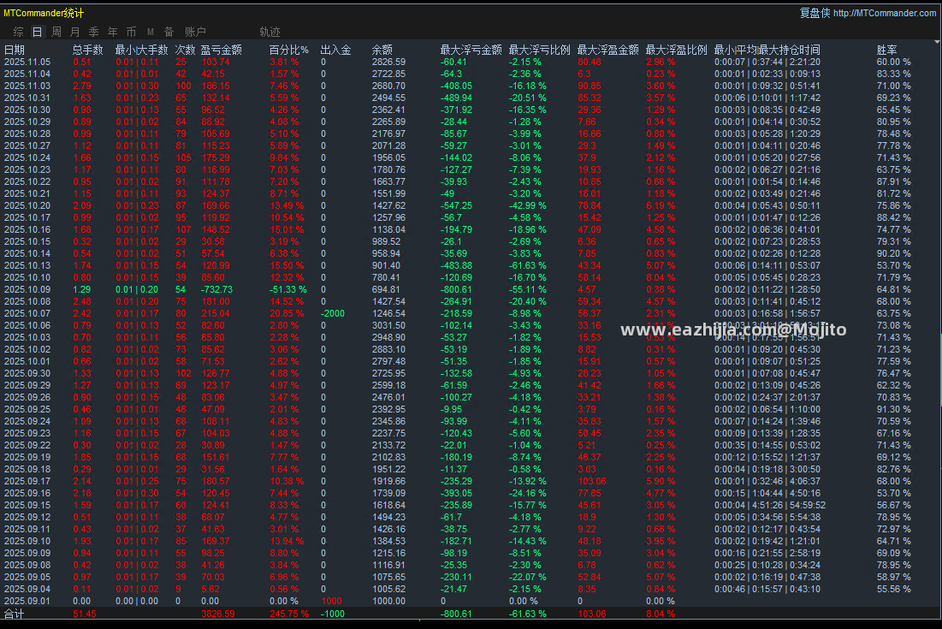
Task: Select the 年 yearly tab
Action: pos(112,32)
